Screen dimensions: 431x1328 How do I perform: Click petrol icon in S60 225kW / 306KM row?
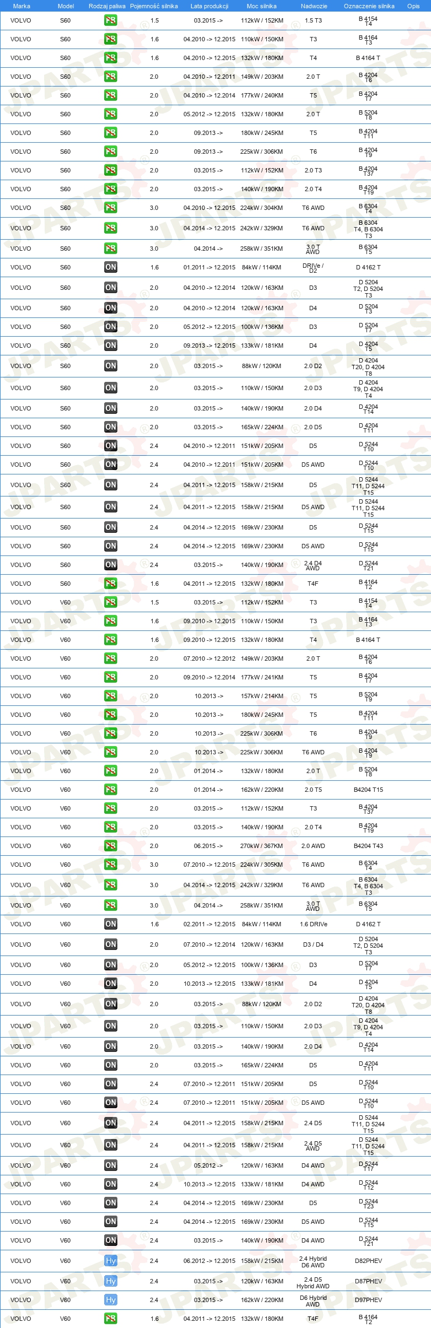[110, 152]
